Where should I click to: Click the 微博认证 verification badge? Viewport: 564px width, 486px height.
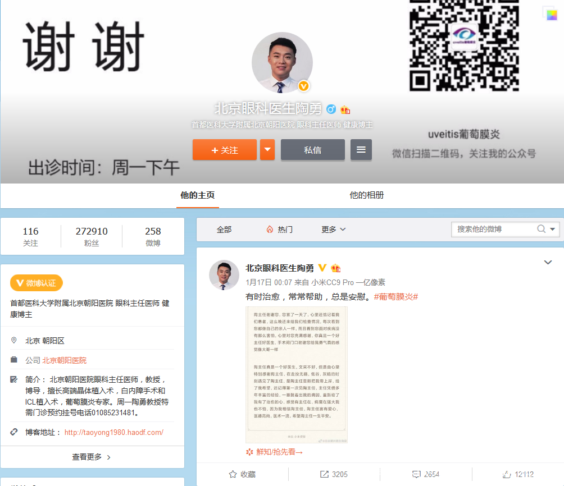[37, 283]
